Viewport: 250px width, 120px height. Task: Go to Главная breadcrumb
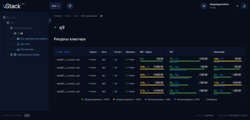(58, 16)
